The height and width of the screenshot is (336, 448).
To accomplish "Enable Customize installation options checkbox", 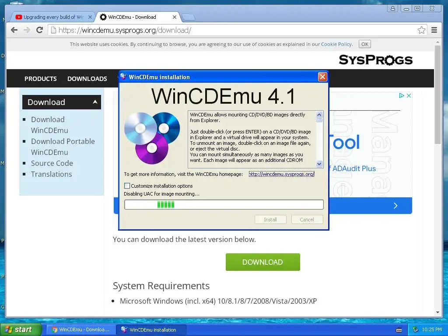I will 127,185.
